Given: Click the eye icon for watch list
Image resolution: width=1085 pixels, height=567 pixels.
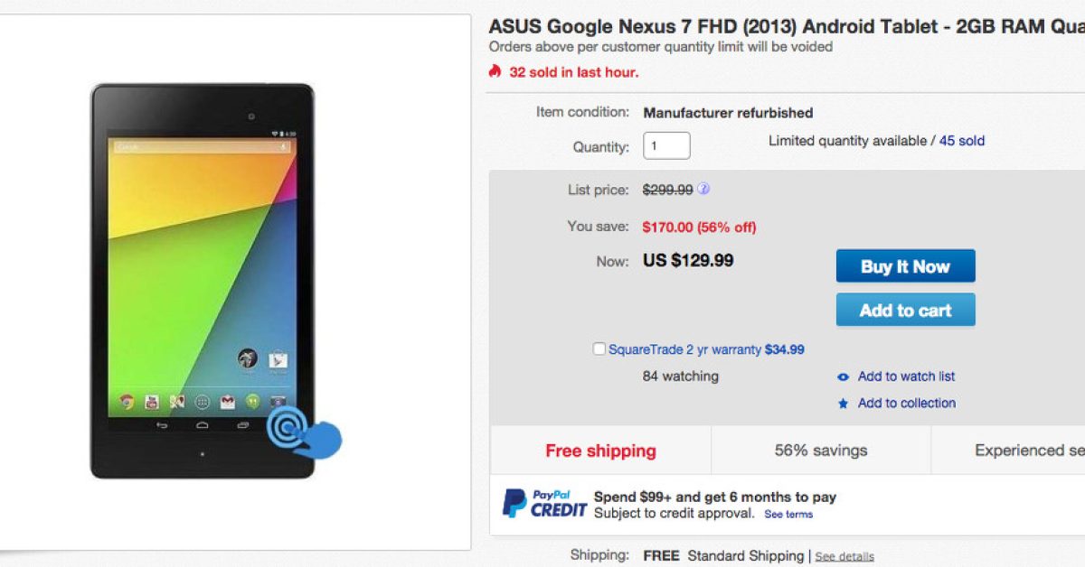Looking at the screenshot, I should (843, 377).
